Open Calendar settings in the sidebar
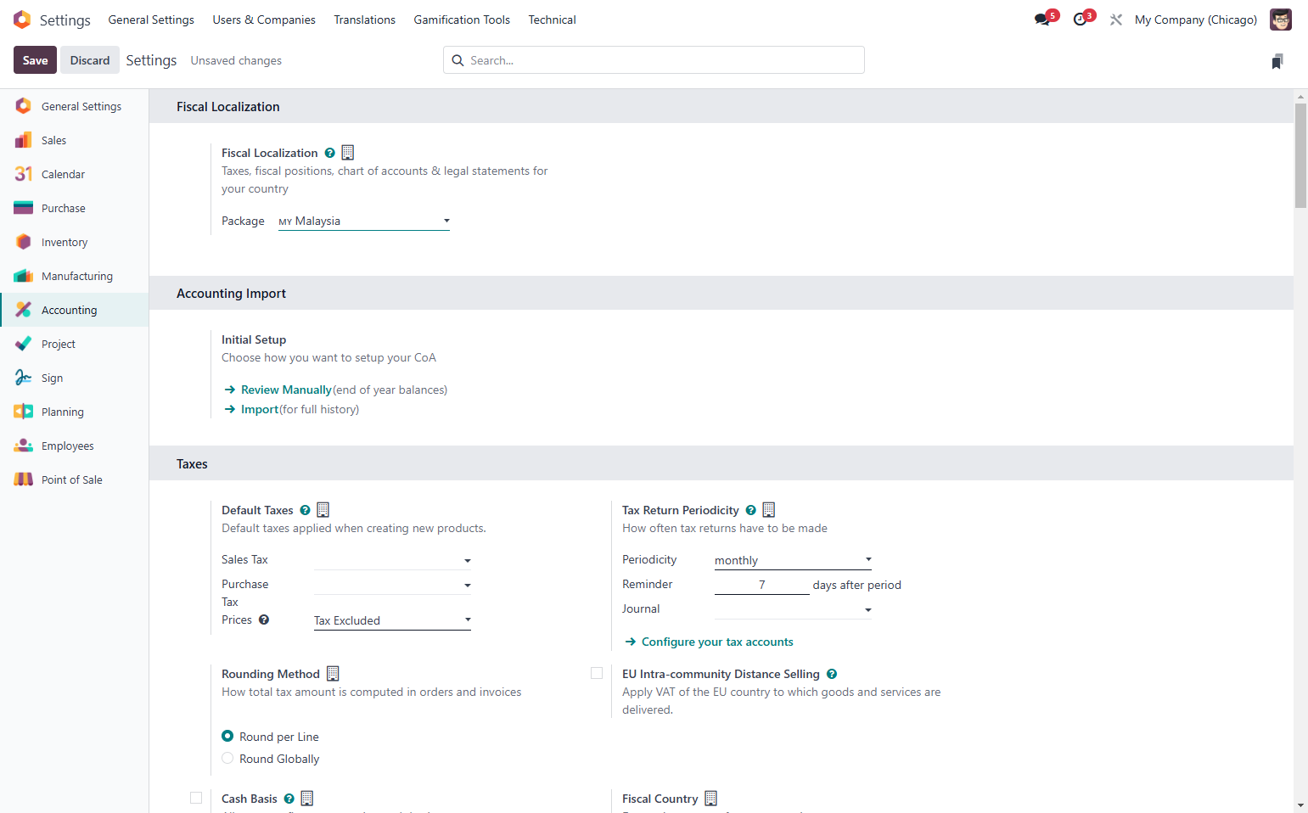1308x813 pixels. tap(75, 174)
